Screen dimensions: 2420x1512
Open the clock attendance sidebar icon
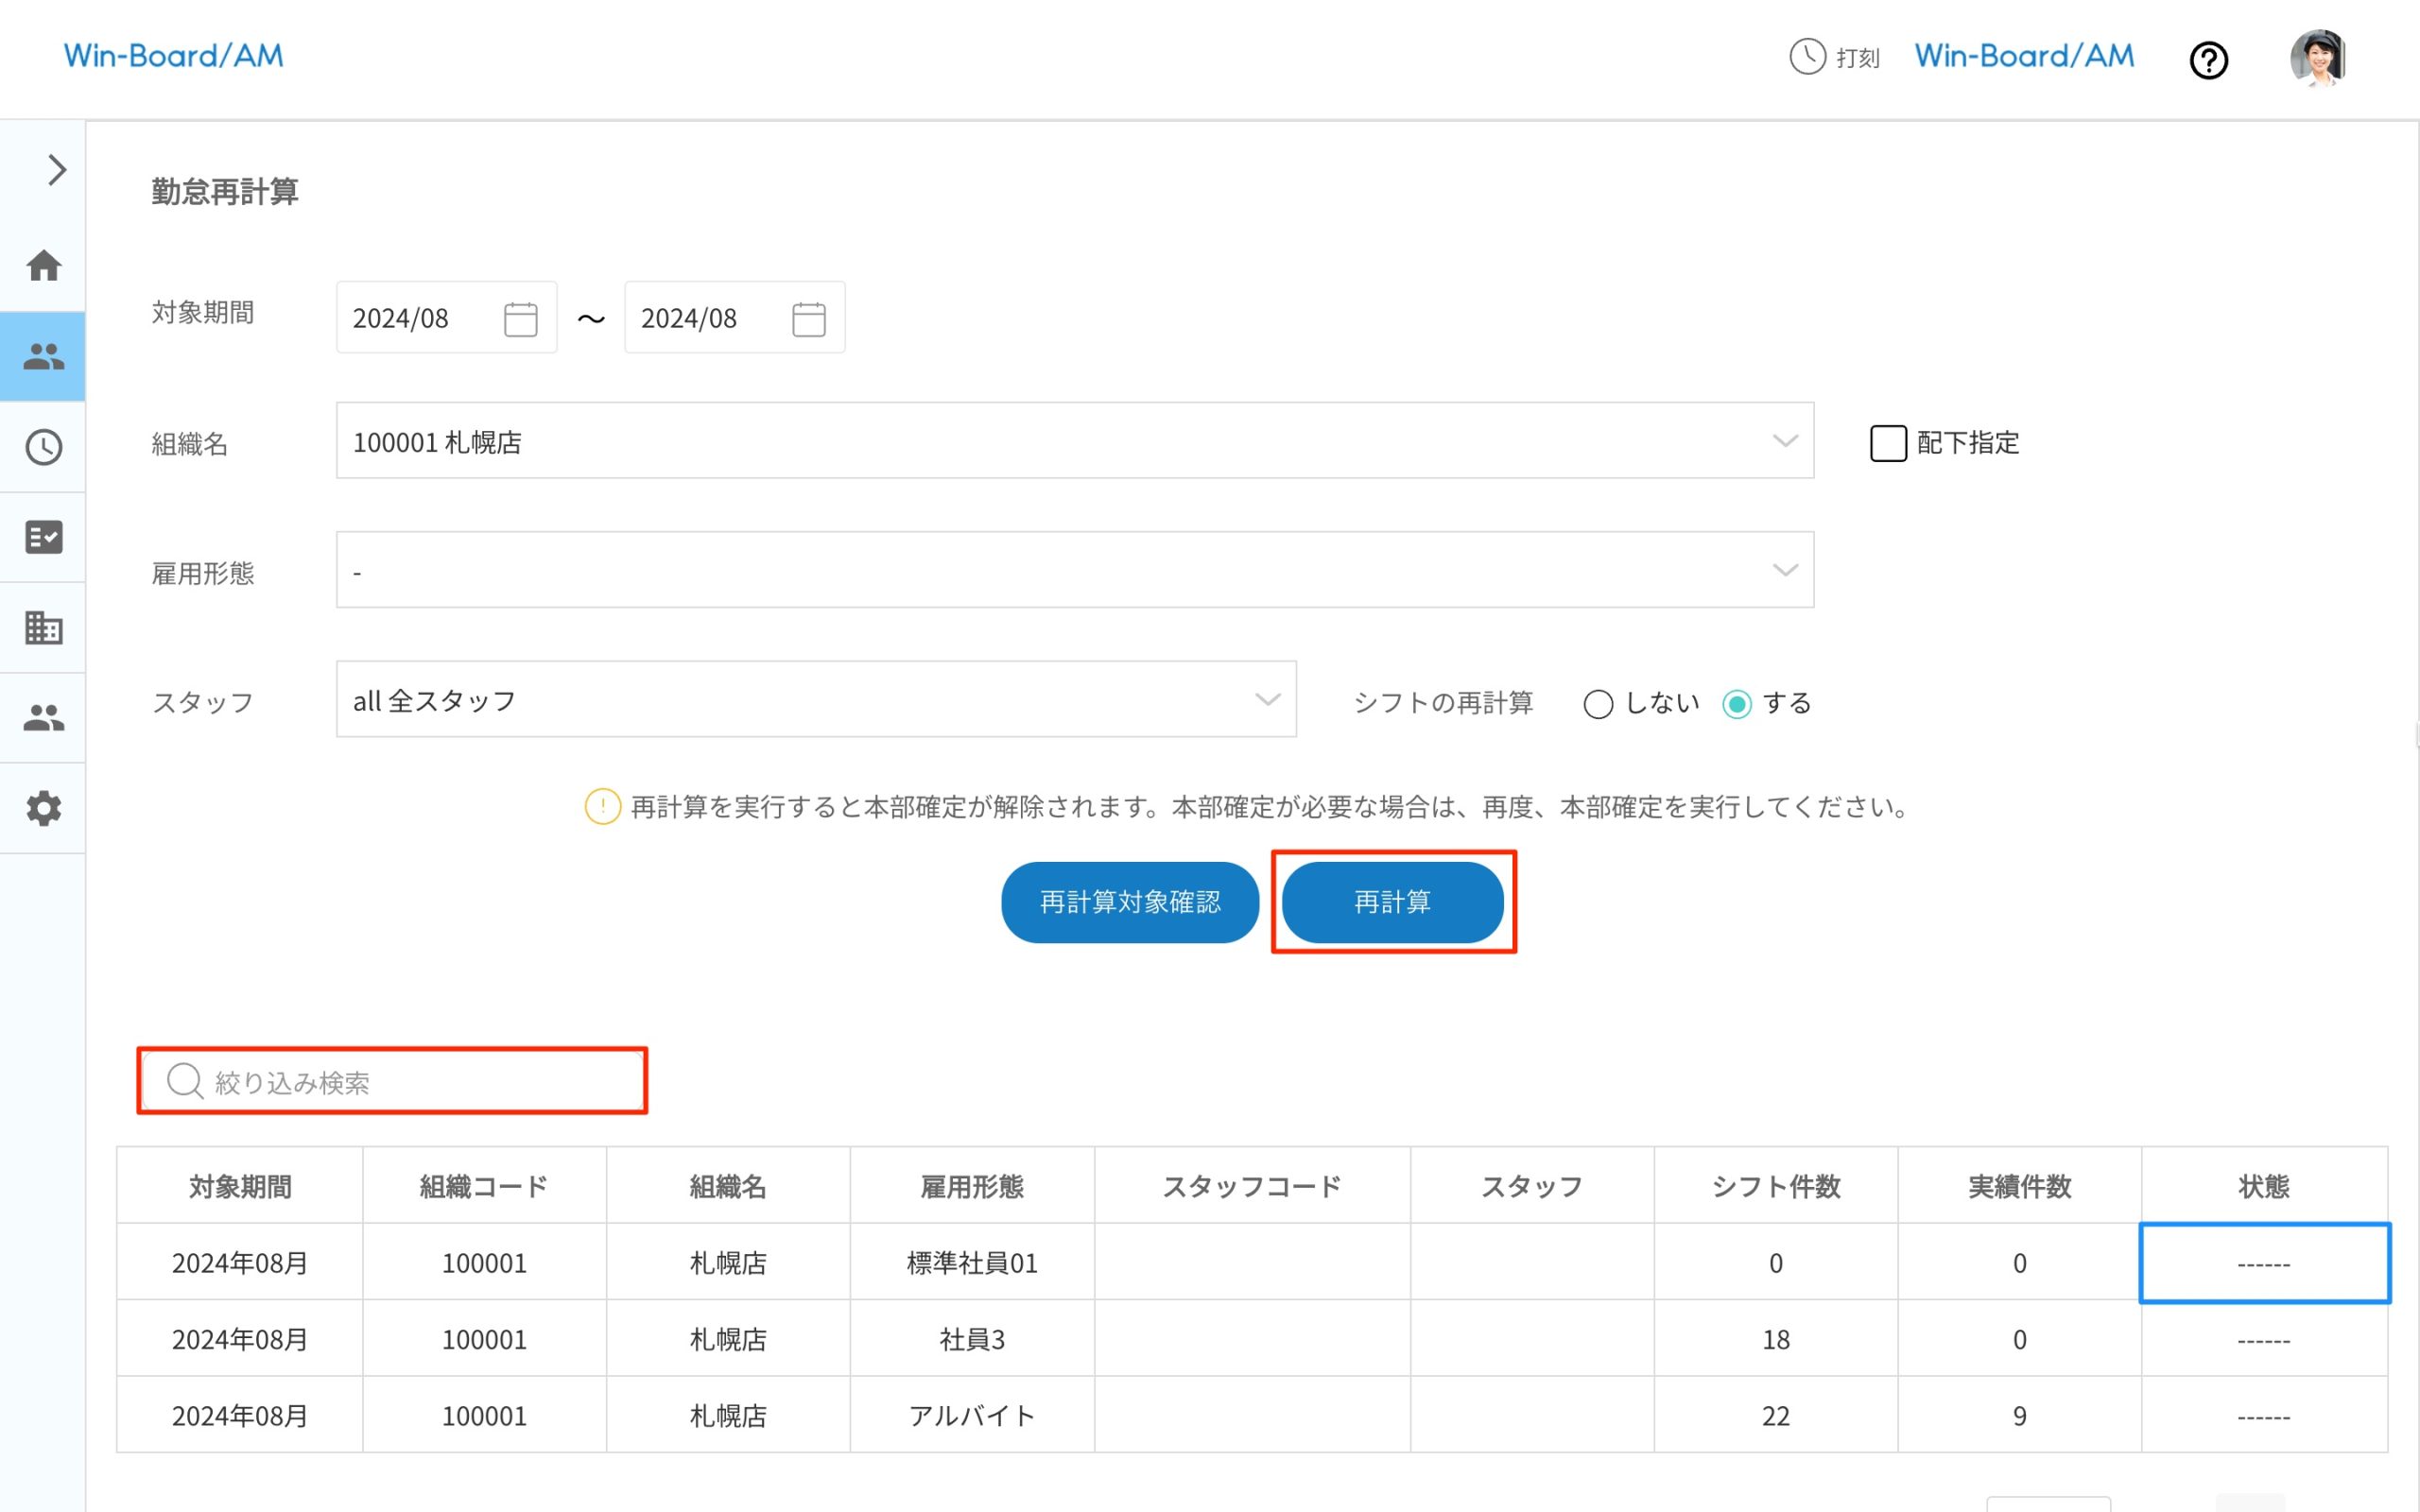[x=43, y=447]
